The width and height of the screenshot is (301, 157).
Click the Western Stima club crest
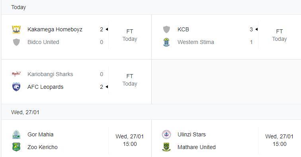click(166, 42)
